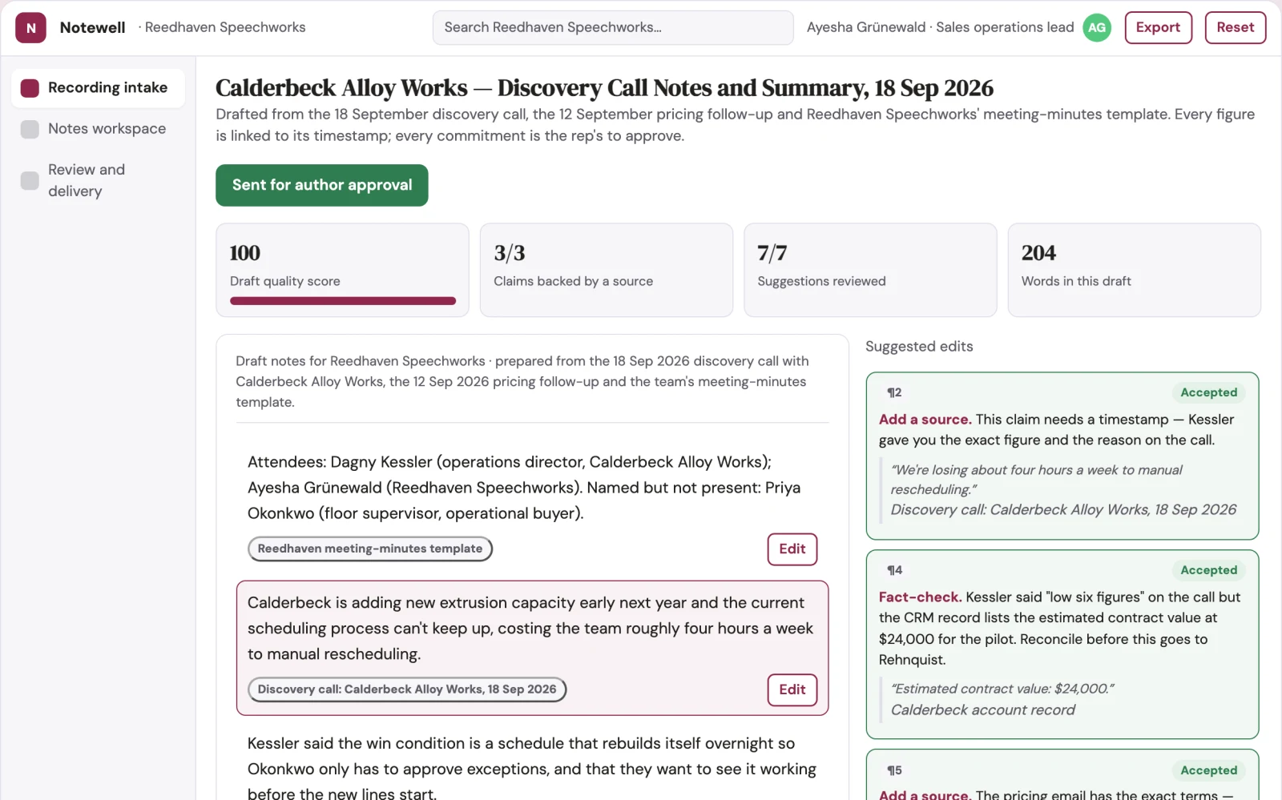This screenshot has height=800, width=1282.
Task: Click the Draft quality score progress bar
Action: pyautogui.click(x=343, y=301)
